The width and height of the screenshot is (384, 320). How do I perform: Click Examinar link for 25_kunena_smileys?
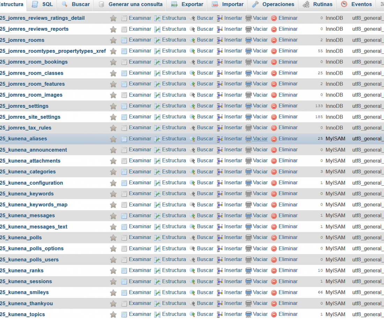click(140, 292)
